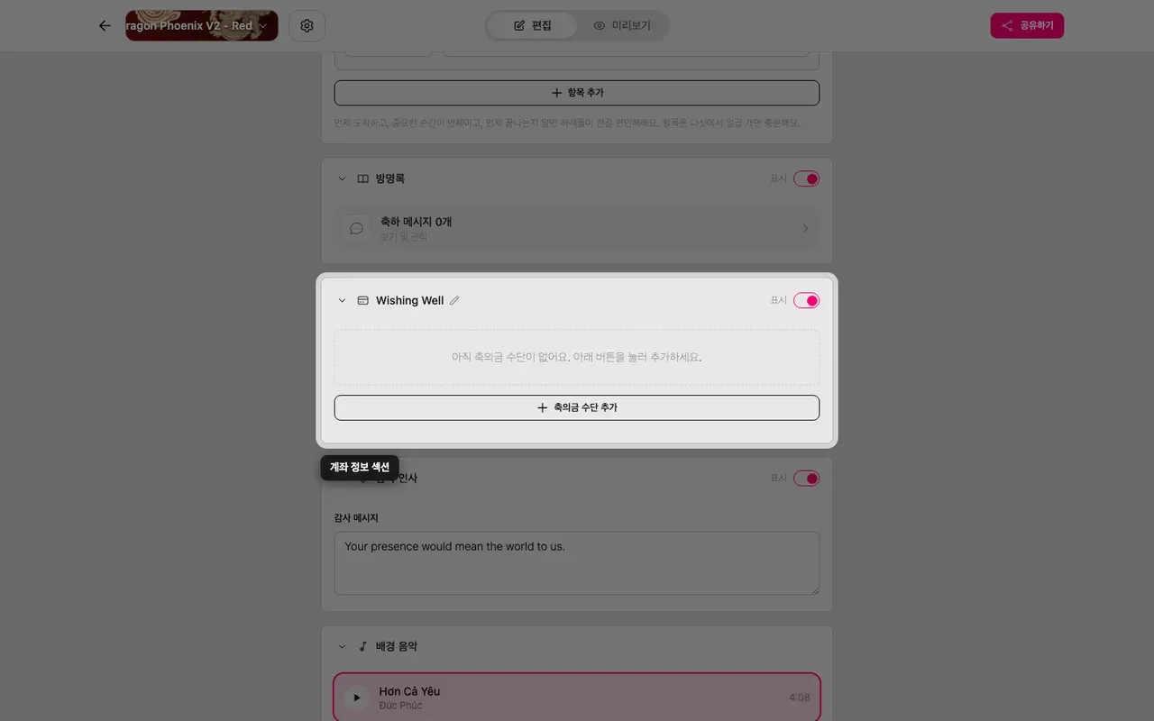Click the music note icon by 배경 음악
The height and width of the screenshot is (721, 1154).
[x=362, y=646]
